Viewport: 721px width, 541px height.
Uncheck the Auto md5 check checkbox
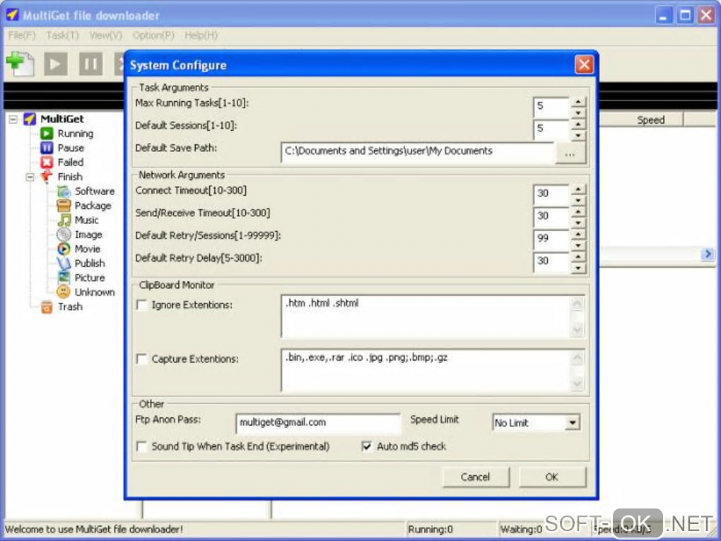[x=366, y=447]
